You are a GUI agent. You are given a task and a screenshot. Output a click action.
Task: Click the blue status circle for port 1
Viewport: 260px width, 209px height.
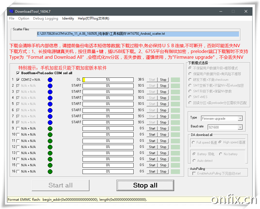(50, 80)
